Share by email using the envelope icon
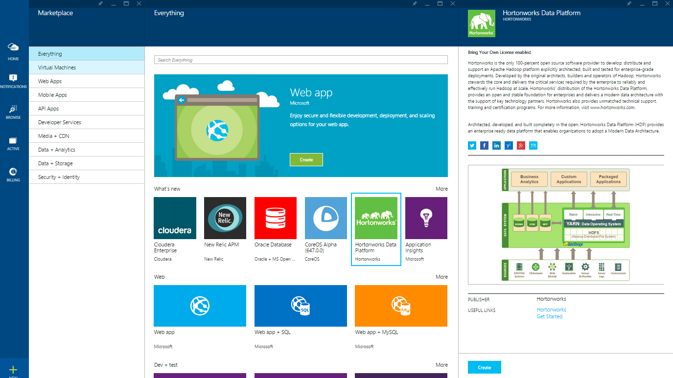This screenshot has width=673, height=378. click(x=533, y=145)
